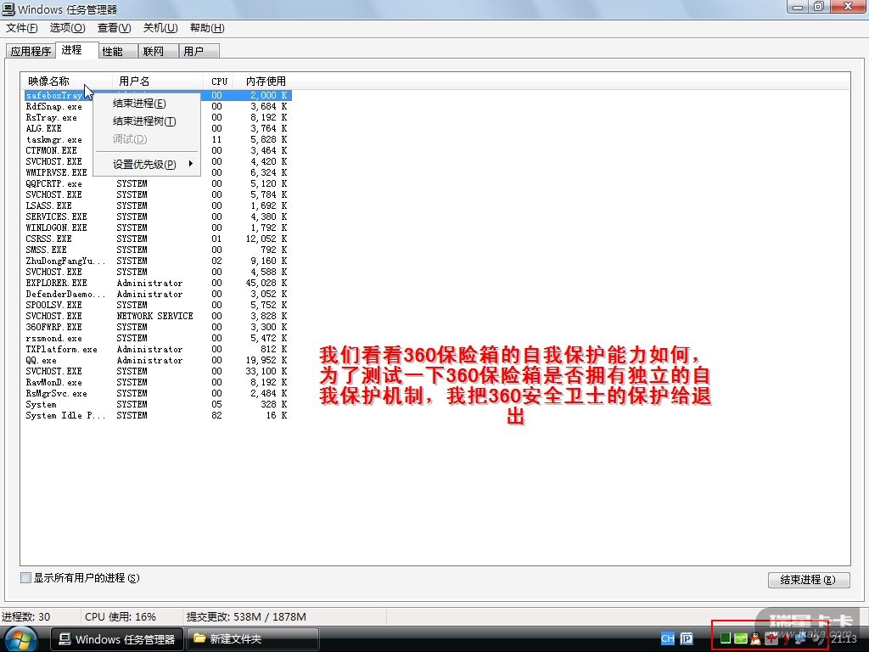This screenshot has width=869, height=652.
Task: Select the CSRSS.EXE process row
Action: (x=157, y=239)
